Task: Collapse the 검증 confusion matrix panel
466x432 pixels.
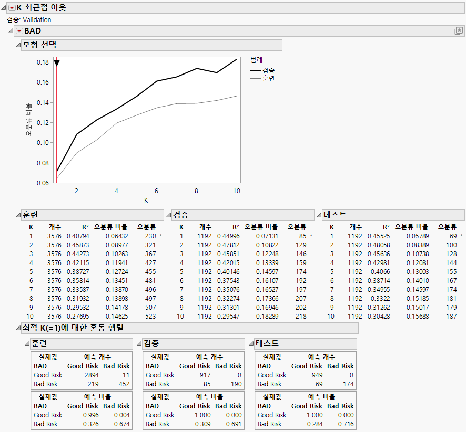Action: (139, 344)
